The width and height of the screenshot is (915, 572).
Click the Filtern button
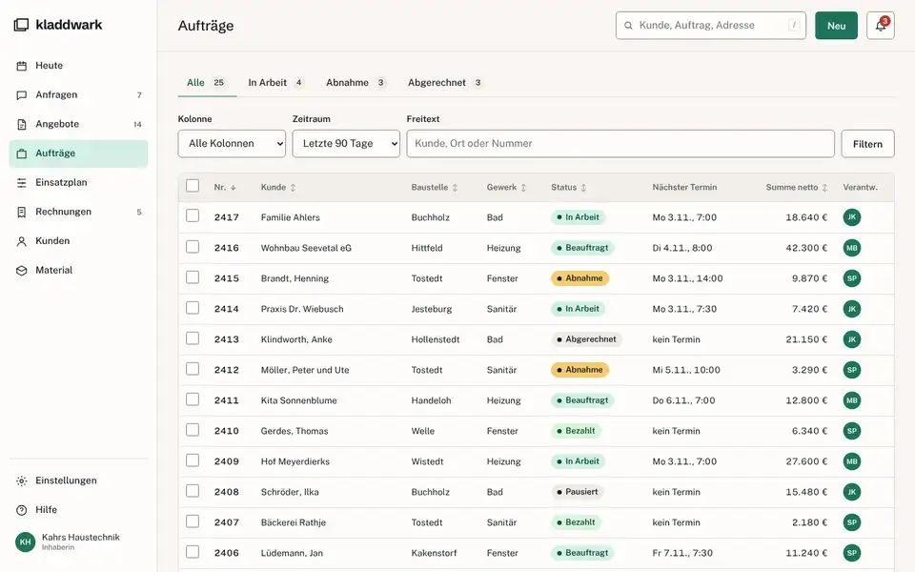[867, 144]
